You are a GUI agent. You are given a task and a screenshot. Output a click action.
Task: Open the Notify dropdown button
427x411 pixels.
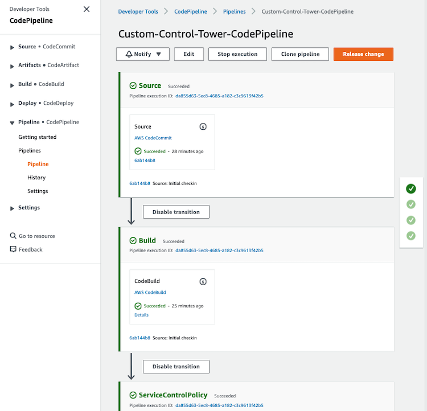143,54
